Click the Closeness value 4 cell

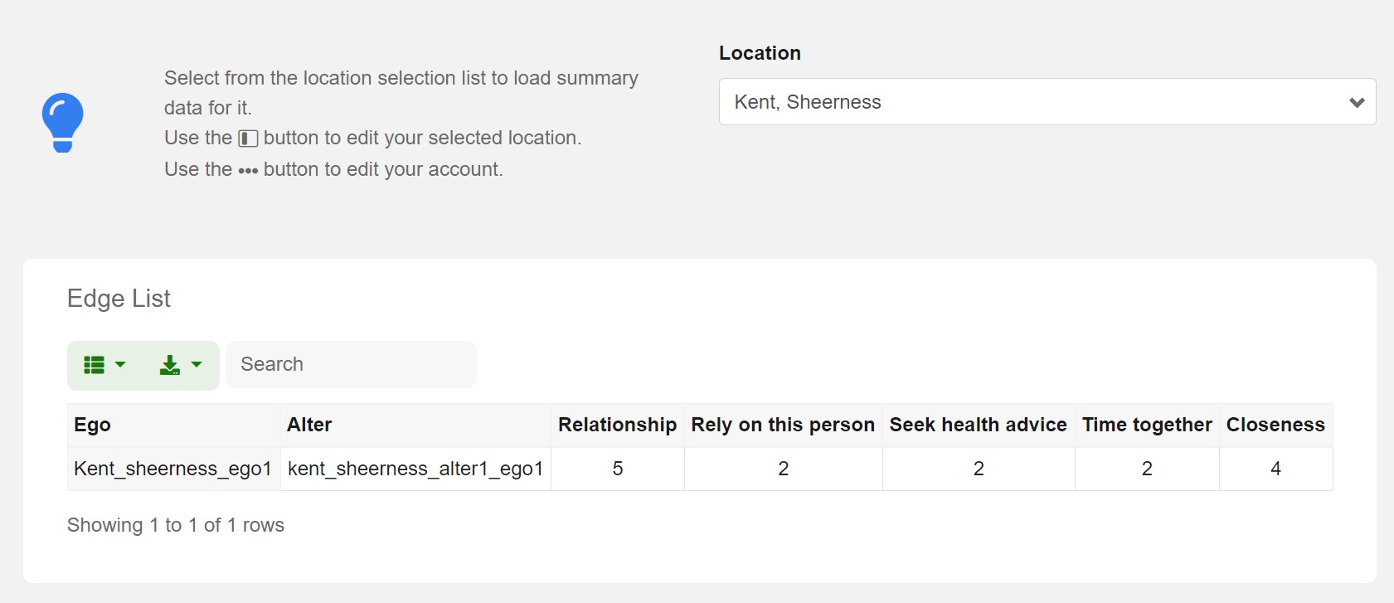click(x=1275, y=469)
